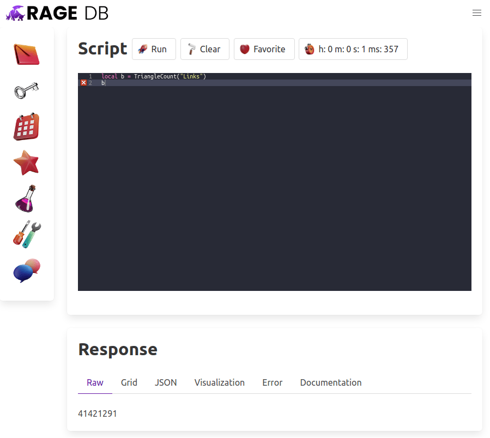Image resolution: width=490 pixels, height=438 pixels.
Task: Open the hamburger menu at top right
Action: (476, 13)
